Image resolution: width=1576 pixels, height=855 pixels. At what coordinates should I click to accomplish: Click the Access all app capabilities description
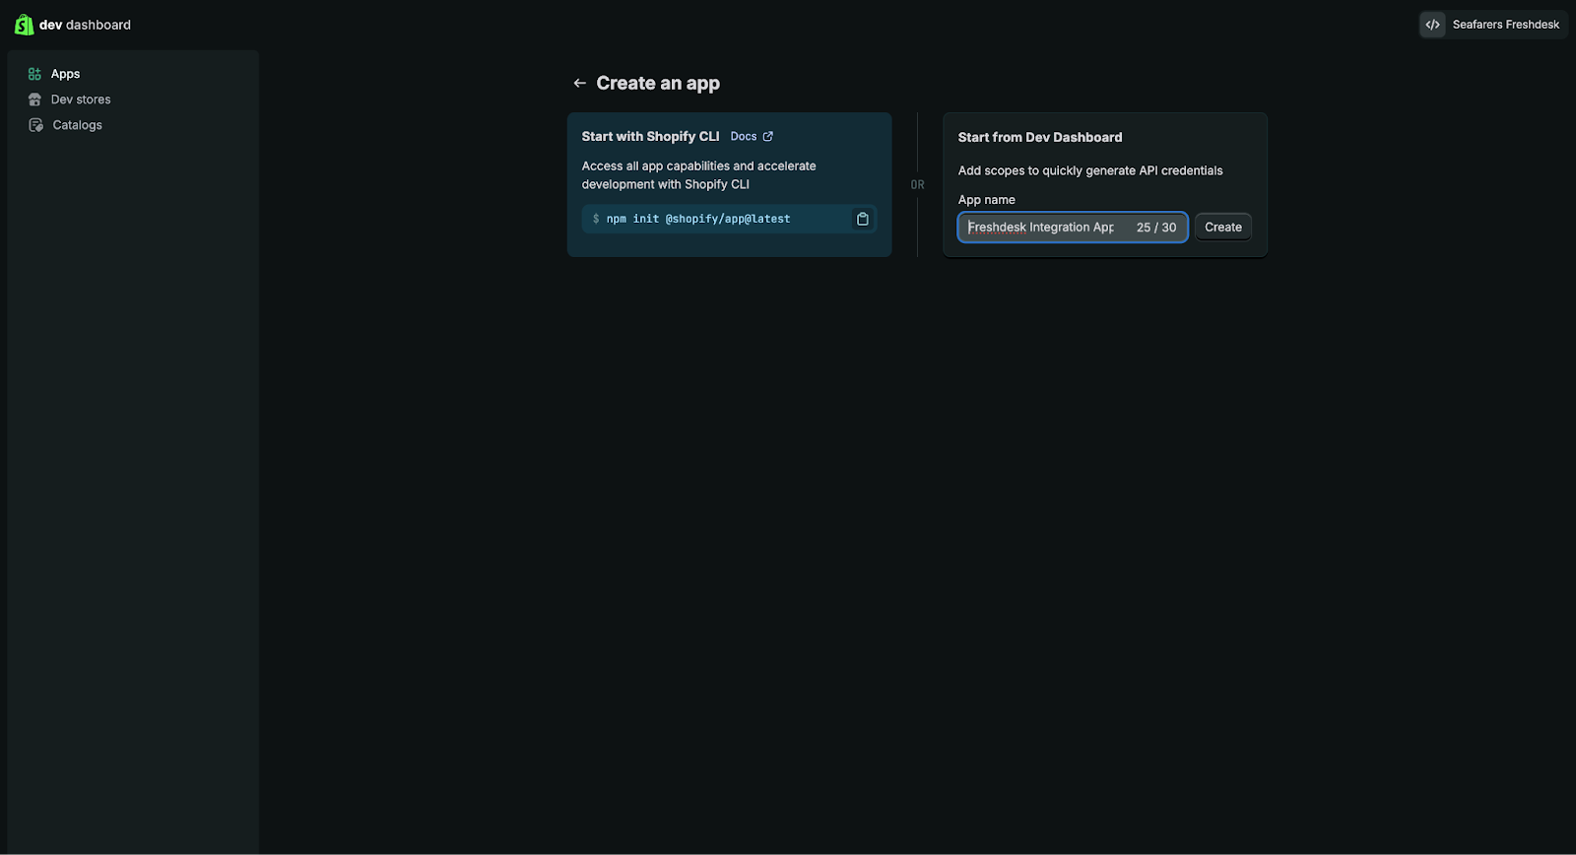(698, 175)
